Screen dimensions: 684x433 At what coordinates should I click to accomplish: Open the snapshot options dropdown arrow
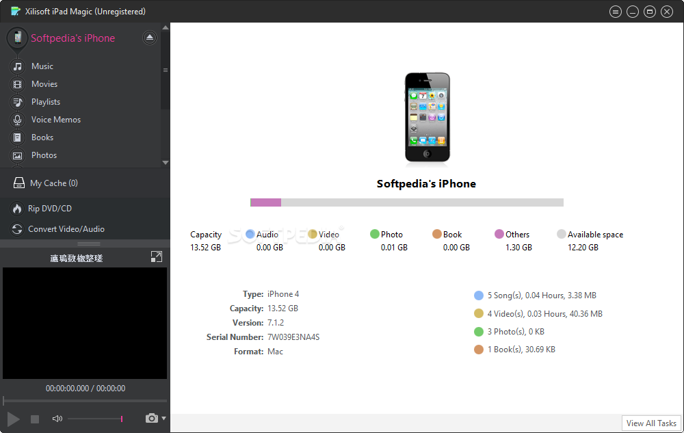point(163,418)
